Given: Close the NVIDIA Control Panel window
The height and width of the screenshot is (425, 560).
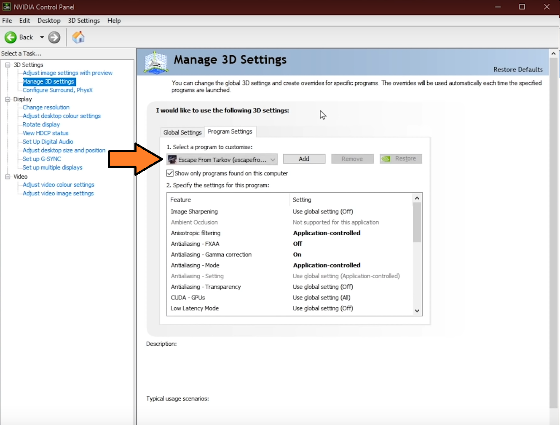Looking at the screenshot, I should coord(547,7).
